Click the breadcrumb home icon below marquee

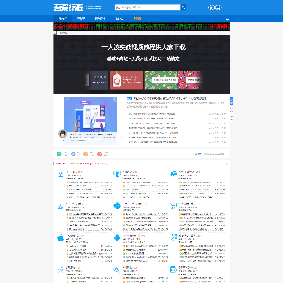(x=55, y=33)
